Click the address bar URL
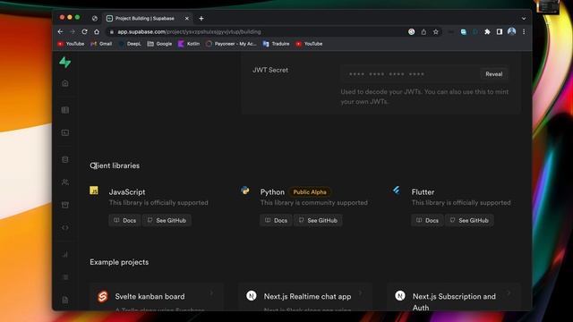 pos(189,32)
